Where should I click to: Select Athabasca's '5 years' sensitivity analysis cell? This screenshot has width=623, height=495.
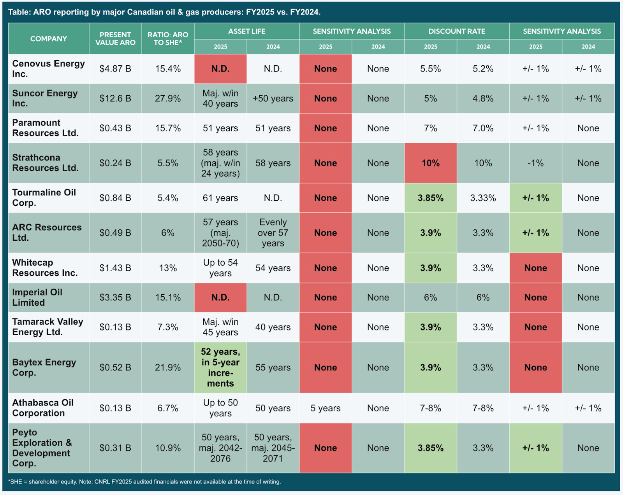(x=326, y=408)
